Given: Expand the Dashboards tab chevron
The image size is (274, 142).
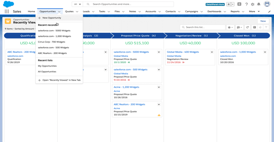Looking at the screenshot, I should 225,11.
